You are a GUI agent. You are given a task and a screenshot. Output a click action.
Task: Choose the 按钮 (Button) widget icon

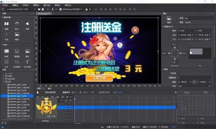(6, 51)
